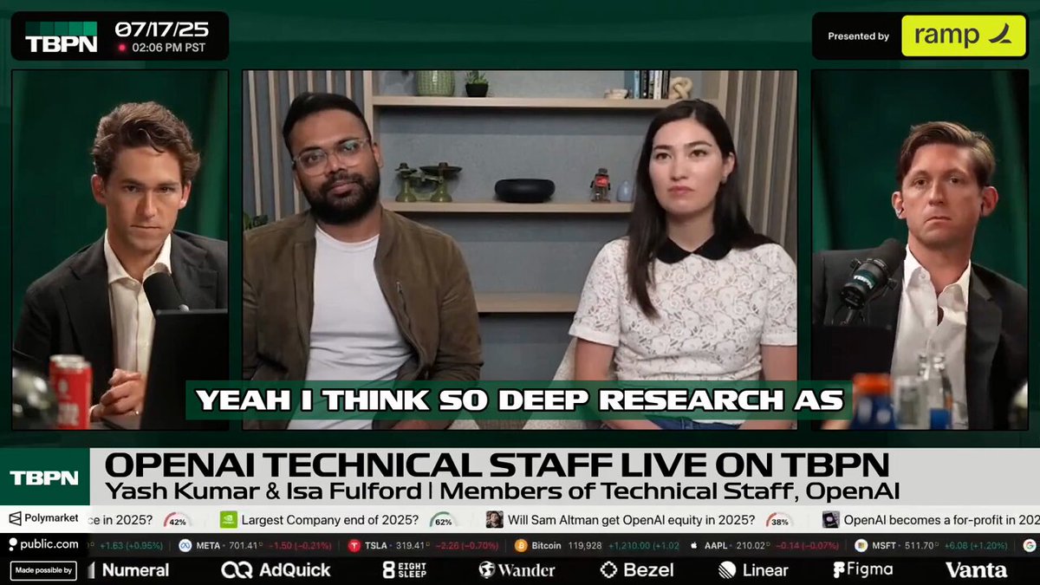This screenshot has width=1040, height=585.
Task: Click the left host video feed
Action: pos(120,250)
